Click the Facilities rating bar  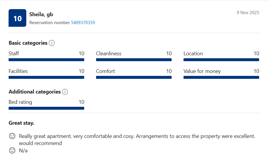(46, 77)
